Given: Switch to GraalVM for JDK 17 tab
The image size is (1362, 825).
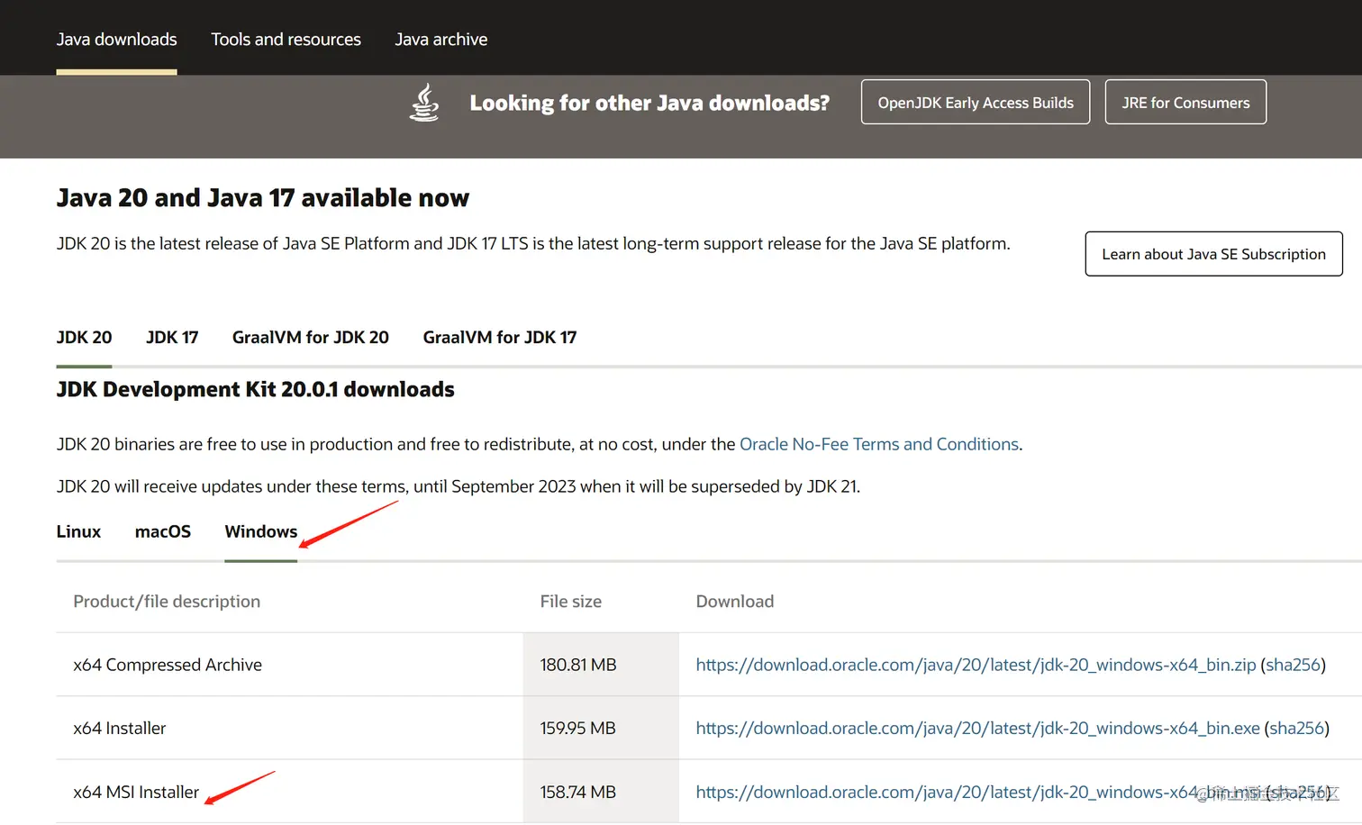Looking at the screenshot, I should pyautogui.click(x=500, y=338).
